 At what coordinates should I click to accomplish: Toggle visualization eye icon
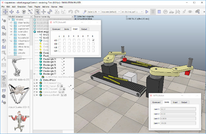pyautogui.click(x=190, y=12)
